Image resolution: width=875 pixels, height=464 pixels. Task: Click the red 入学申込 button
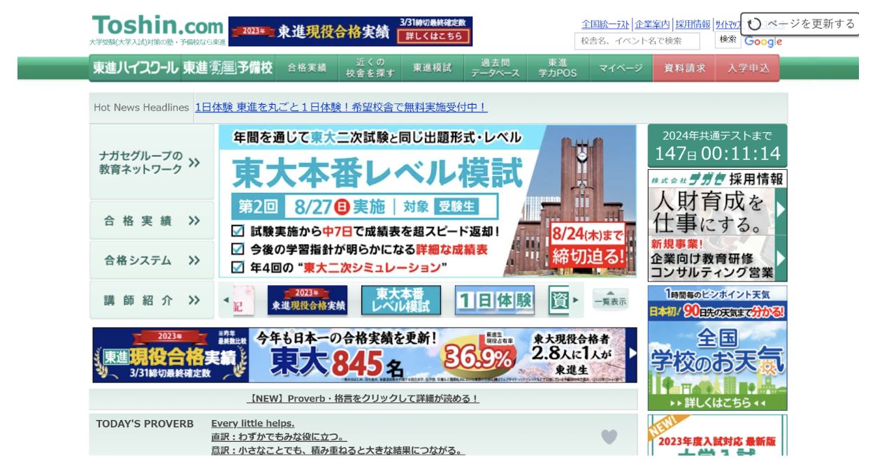point(748,68)
